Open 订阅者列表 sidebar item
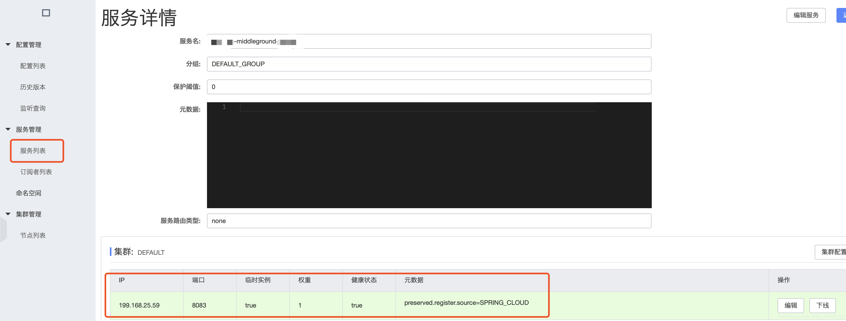Image resolution: width=846 pixels, height=321 pixels. tap(36, 172)
